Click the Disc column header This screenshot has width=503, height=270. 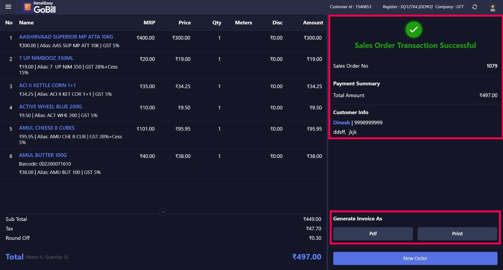(x=277, y=22)
